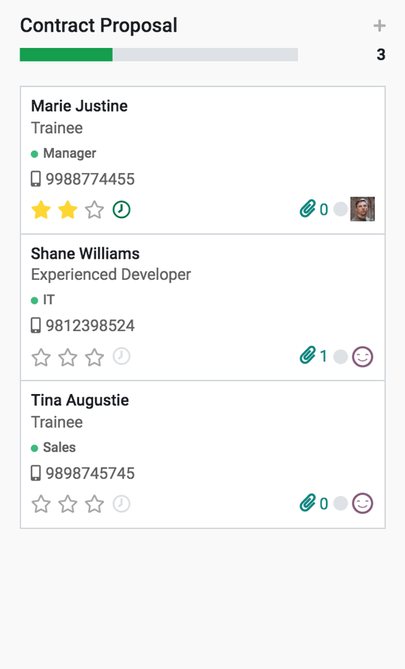Toggle the third star rating for Marie Justine
405x669 pixels.
(x=94, y=209)
